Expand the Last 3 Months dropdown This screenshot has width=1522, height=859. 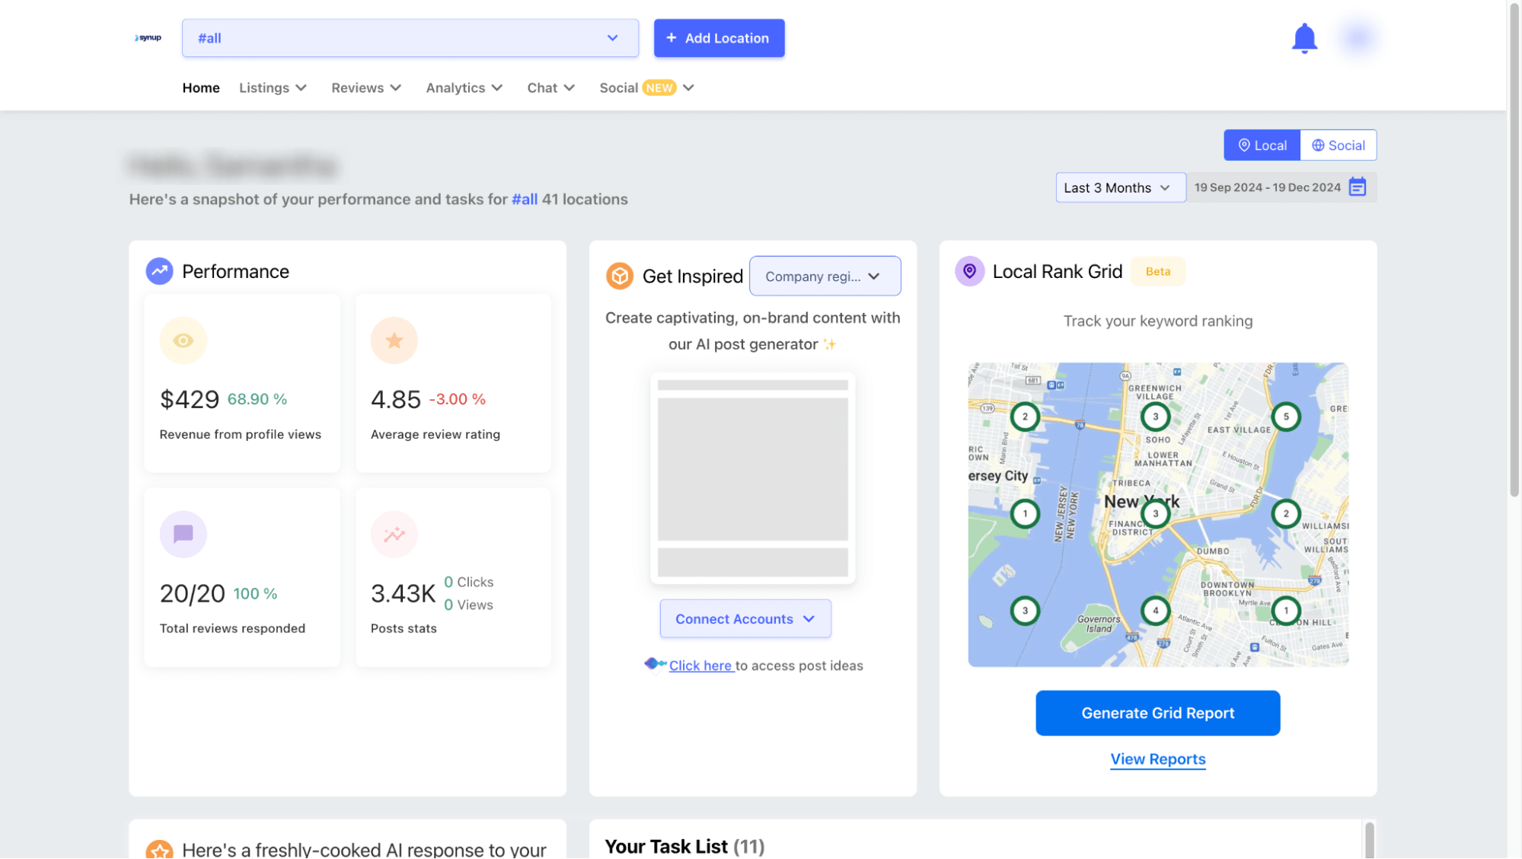click(x=1119, y=187)
